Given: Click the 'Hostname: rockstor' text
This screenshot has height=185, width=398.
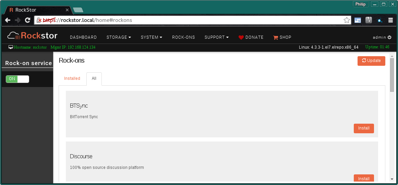Looking at the screenshot, I should 31,47.
